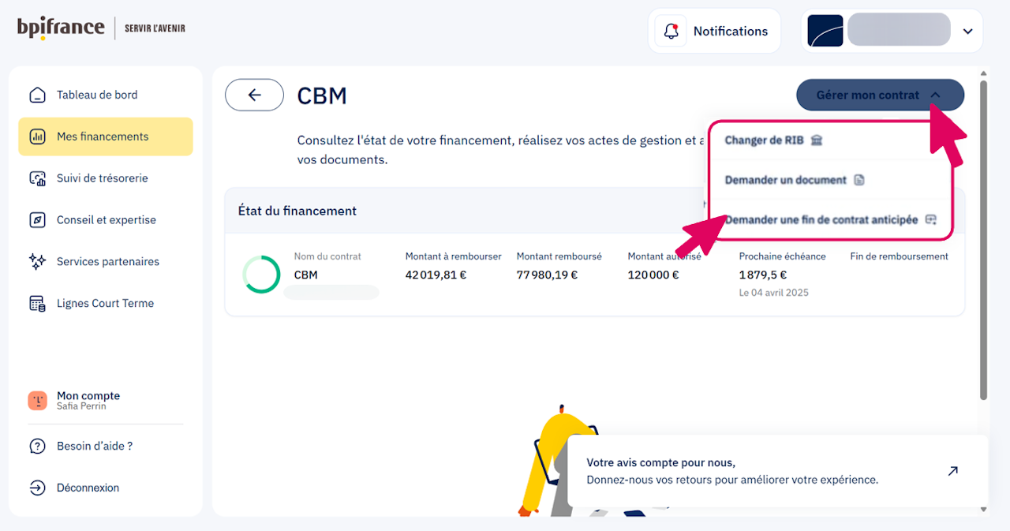Click the Tableau de bord home icon
Viewport: 1010px width, 531px height.
(x=37, y=95)
